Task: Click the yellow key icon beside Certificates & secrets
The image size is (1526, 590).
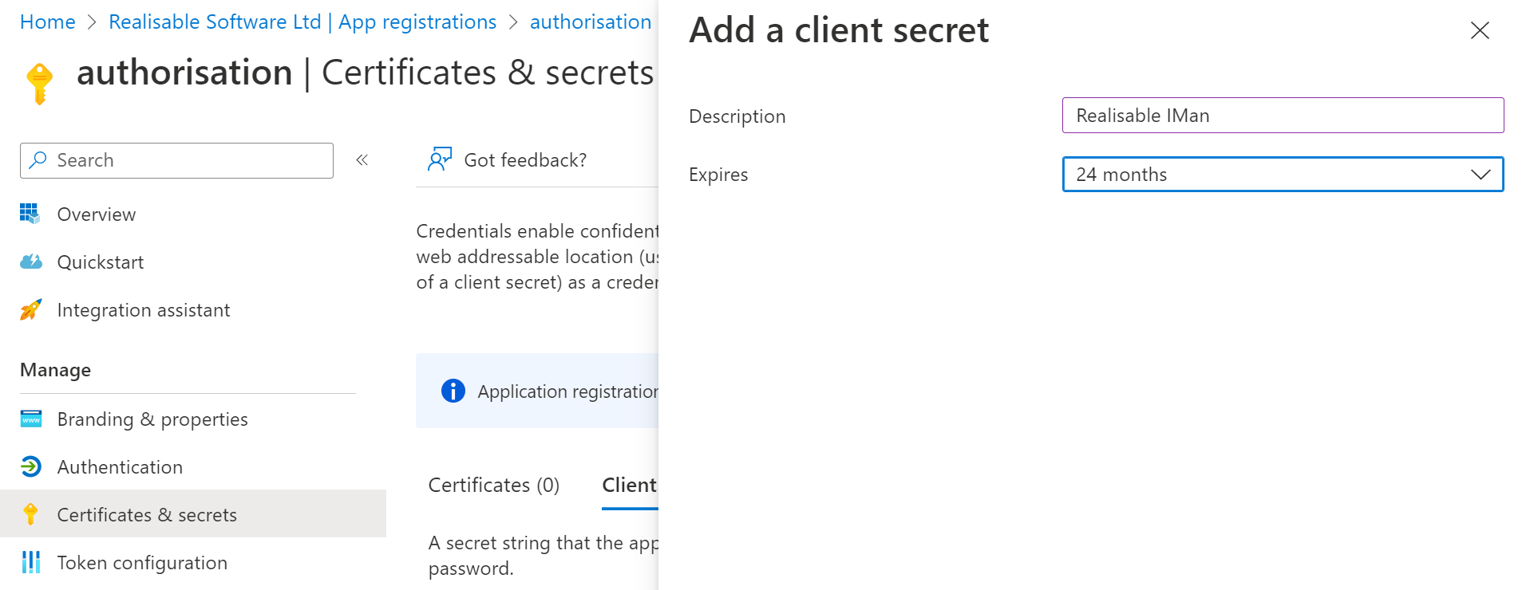Action: [x=30, y=514]
